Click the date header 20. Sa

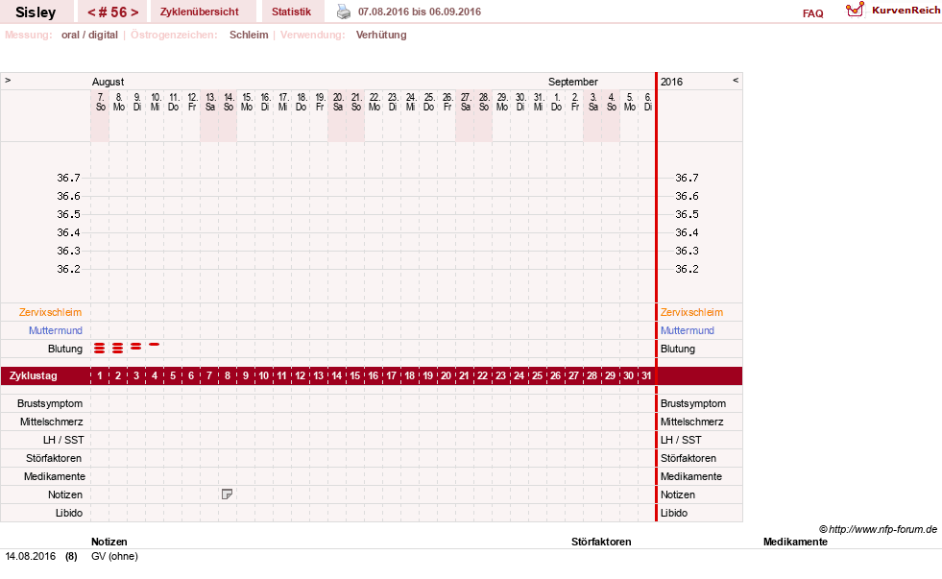pos(338,102)
